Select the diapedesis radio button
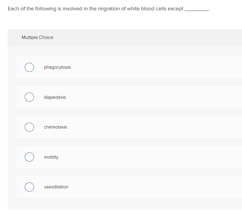 [29, 97]
